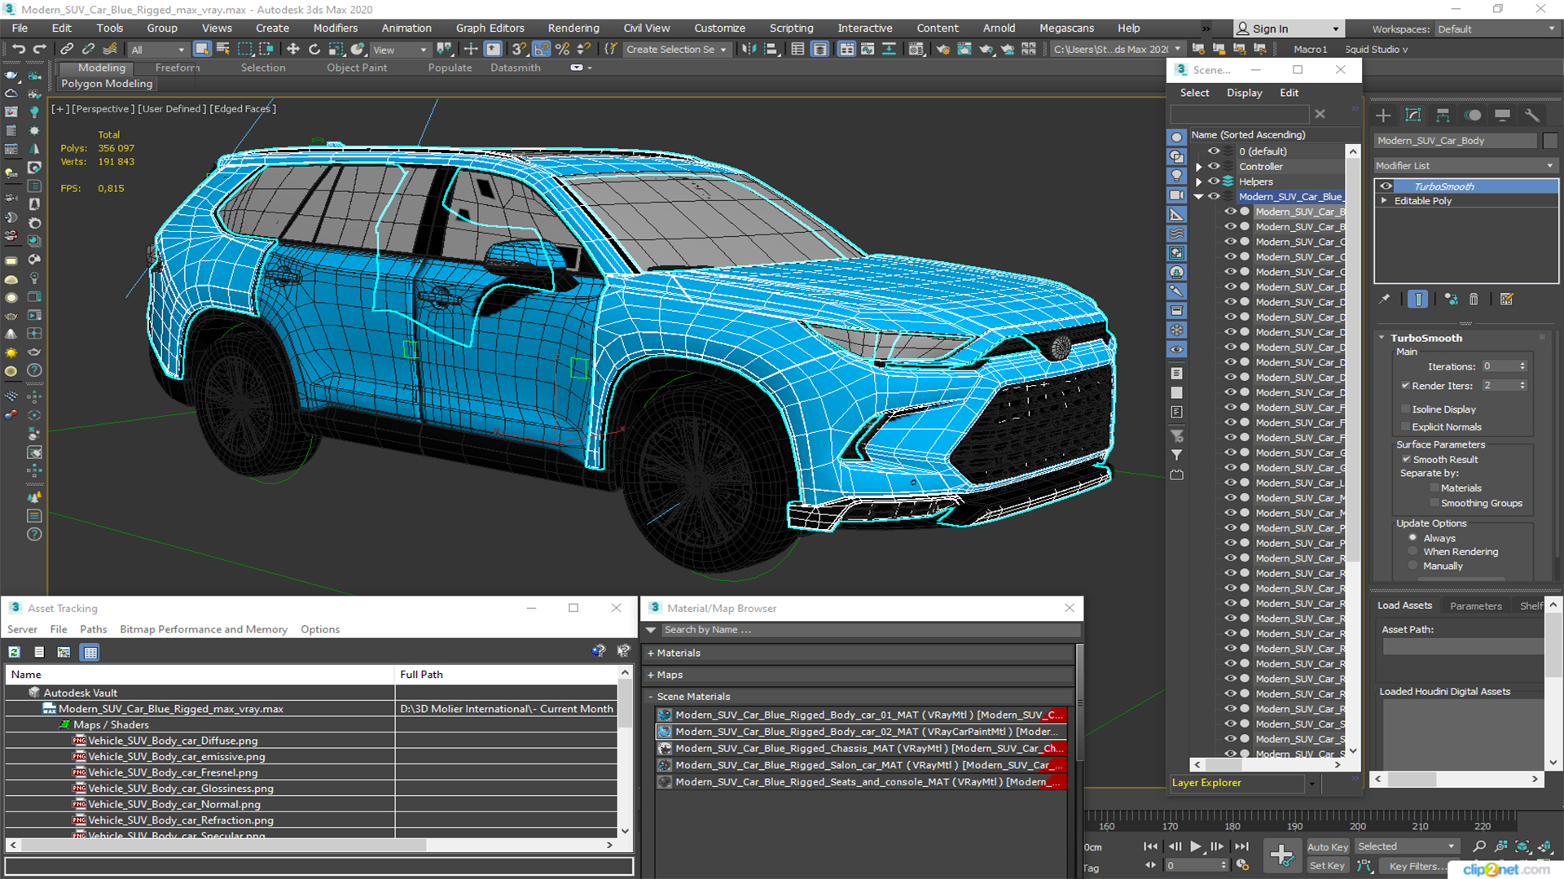Image resolution: width=1564 pixels, height=879 pixels.
Task: Click the Mirror tool icon
Action: [749, 49]
